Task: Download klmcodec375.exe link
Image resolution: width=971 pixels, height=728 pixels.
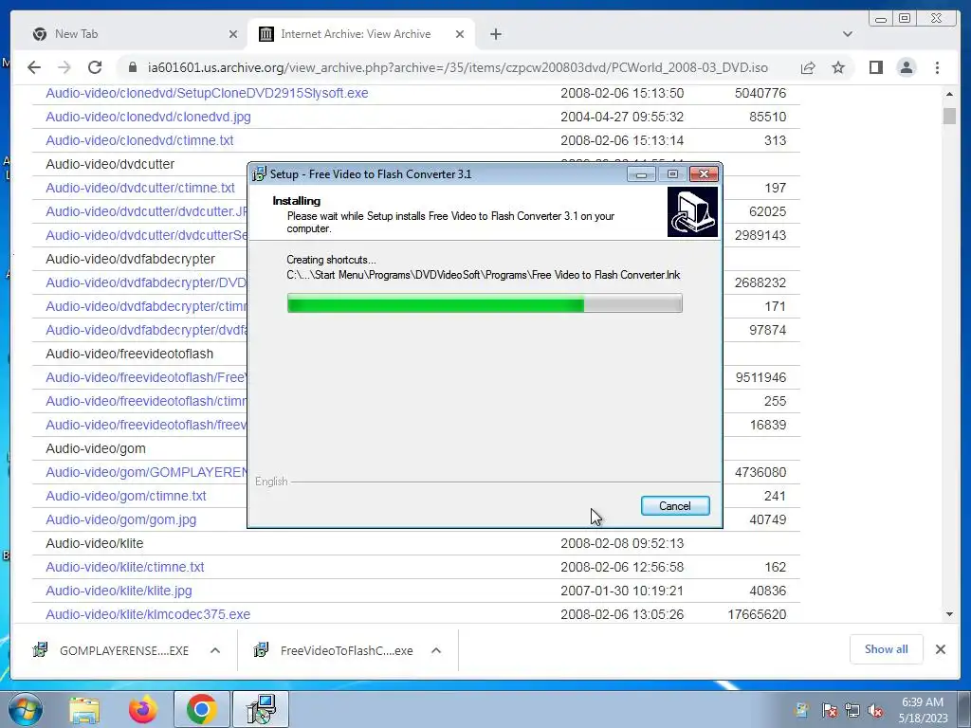Action: [148, 614]
